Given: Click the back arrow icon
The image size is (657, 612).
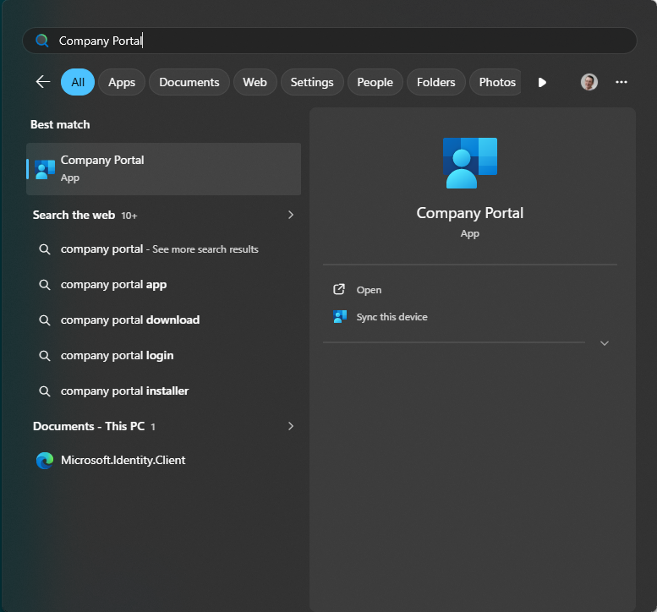Looking at the screenshot, I should [42, 82].
